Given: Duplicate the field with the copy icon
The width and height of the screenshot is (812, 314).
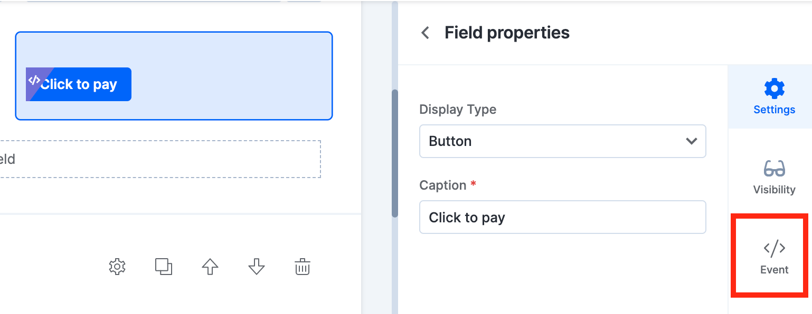Looking at the screenshot, I should tap(164, 267).
